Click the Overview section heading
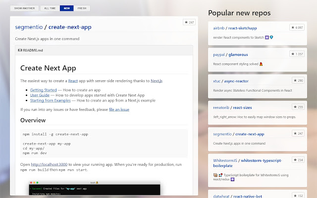This screenshot has height=198, width=317. tap(33, 120)
